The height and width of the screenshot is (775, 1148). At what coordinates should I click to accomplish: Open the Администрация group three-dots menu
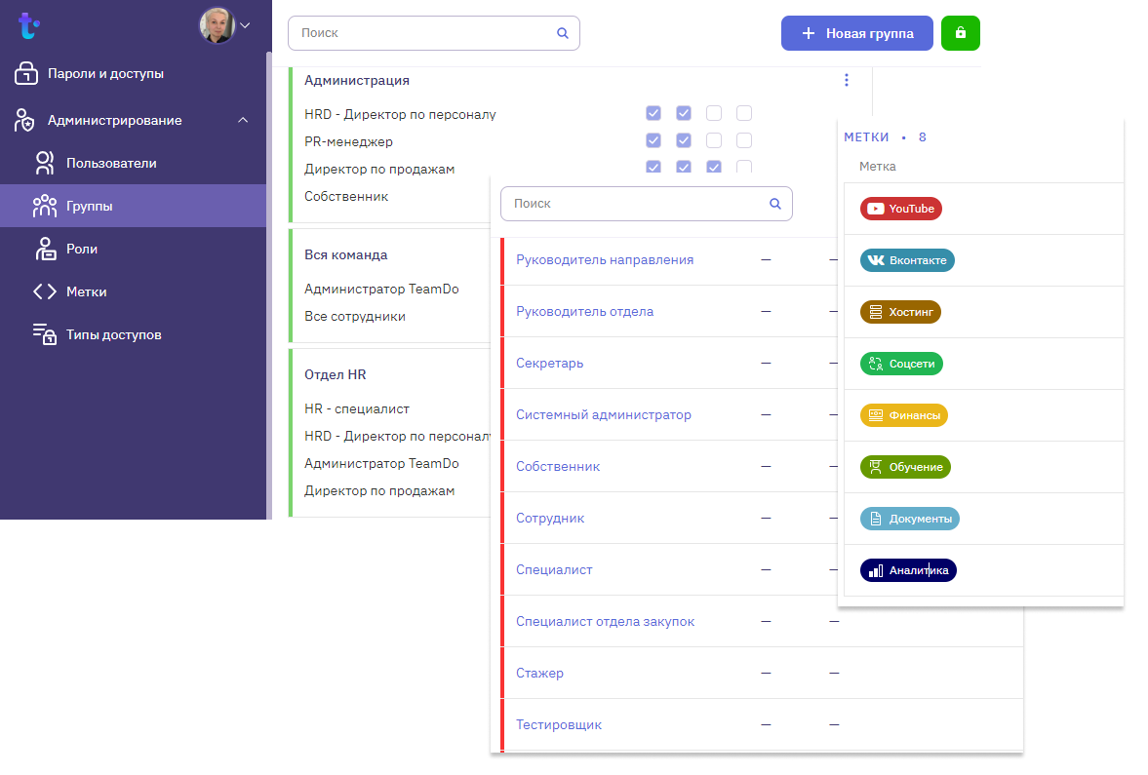click(x=847, y=80)
